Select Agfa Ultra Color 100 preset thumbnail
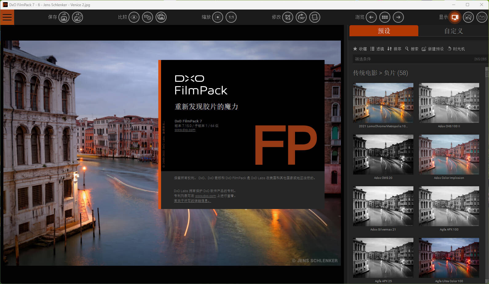 449,258
